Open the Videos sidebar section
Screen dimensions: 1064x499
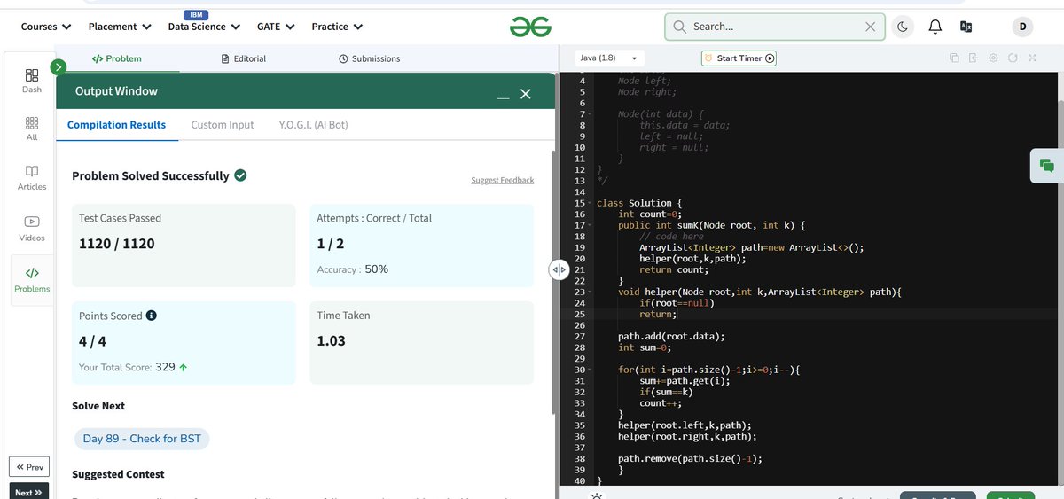point(32,229)
